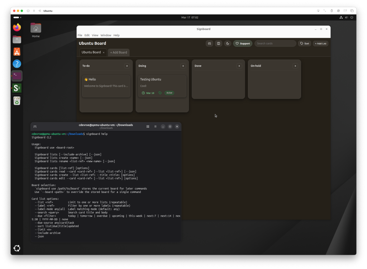This screenshot has height=269, width=367.
Task: Add a card to the To-do list
Action: [127, 66]
